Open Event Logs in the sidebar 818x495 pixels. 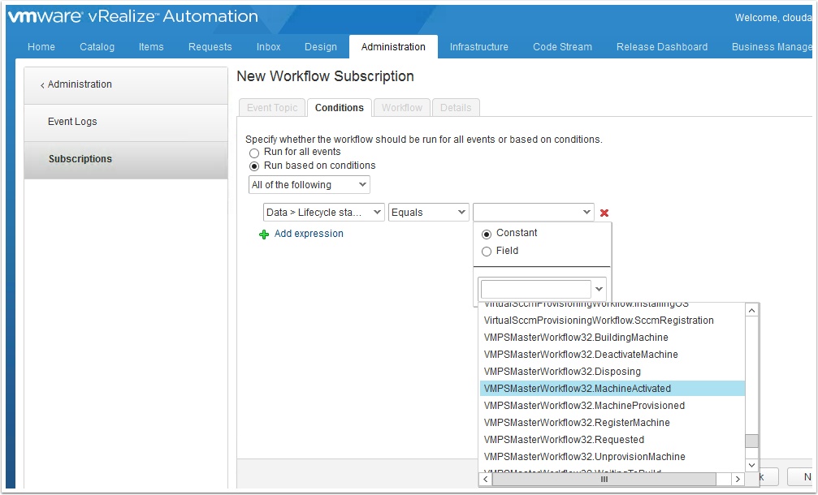click(126, 123)
